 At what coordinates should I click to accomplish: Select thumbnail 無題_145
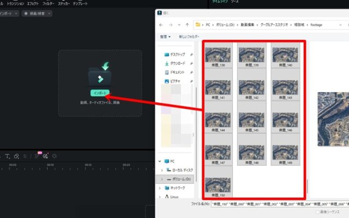pos(251,123)
